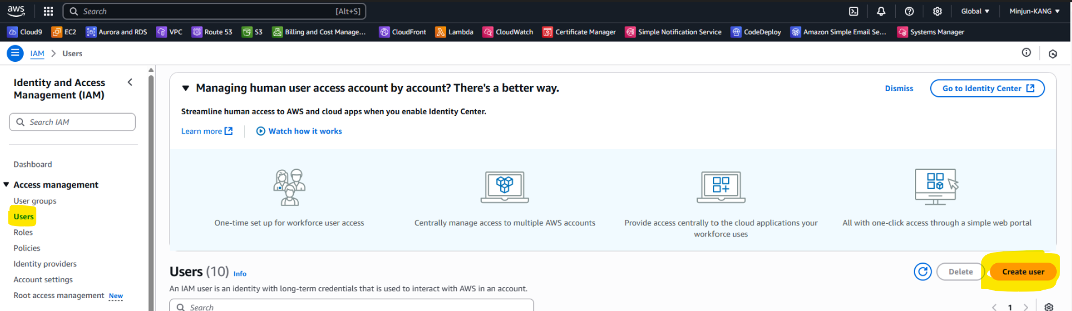The height and width of the screenshot is (311, 1072).
Task: Collapse the Access management section
Action: tap(6, 184)
